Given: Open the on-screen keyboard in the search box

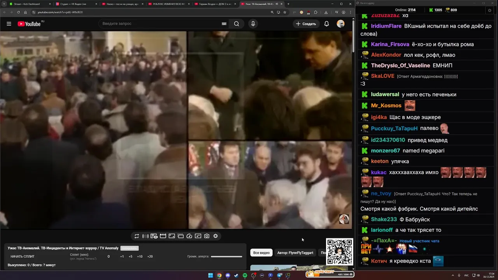Looking at the screenshot, I should 224,24.
